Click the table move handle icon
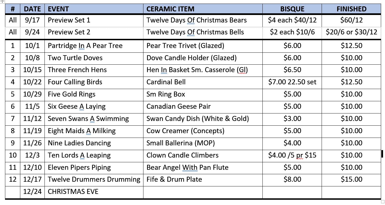 pos(2,1)
